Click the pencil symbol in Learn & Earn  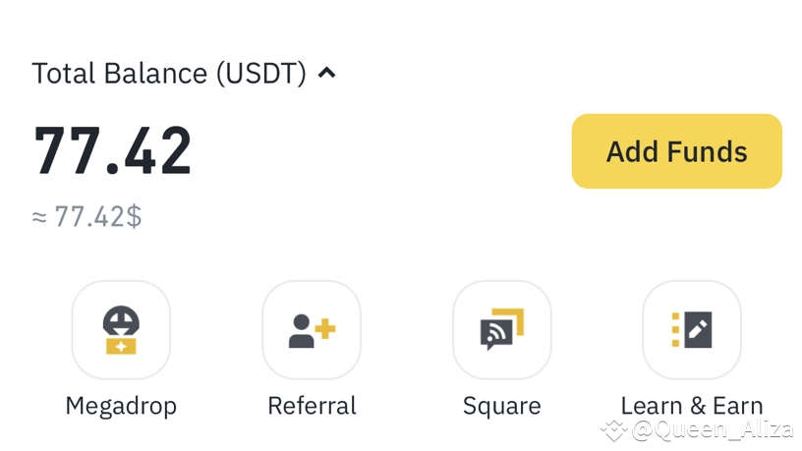[x=698, y=329]
